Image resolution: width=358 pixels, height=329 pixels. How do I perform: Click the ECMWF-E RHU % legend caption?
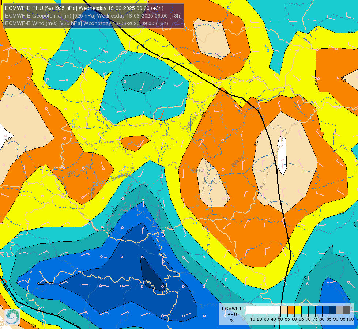(232, 315)
